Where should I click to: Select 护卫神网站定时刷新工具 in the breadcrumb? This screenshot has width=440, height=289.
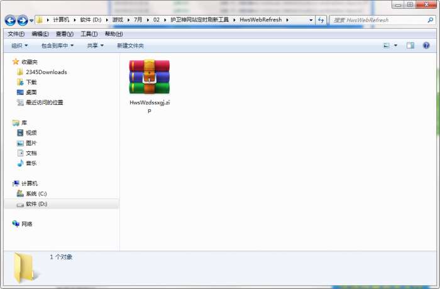coord(199,19)
